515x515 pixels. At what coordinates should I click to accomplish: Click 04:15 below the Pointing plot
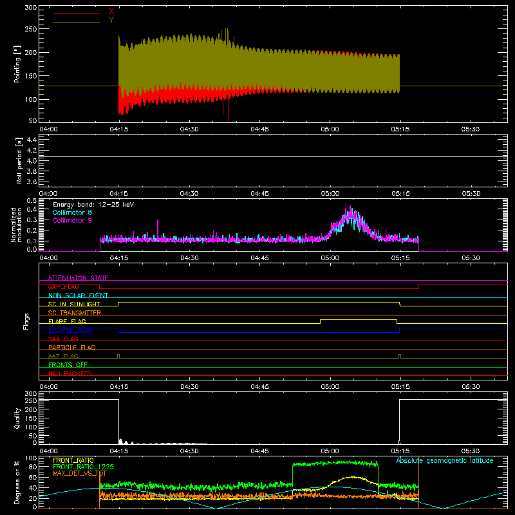119,129
